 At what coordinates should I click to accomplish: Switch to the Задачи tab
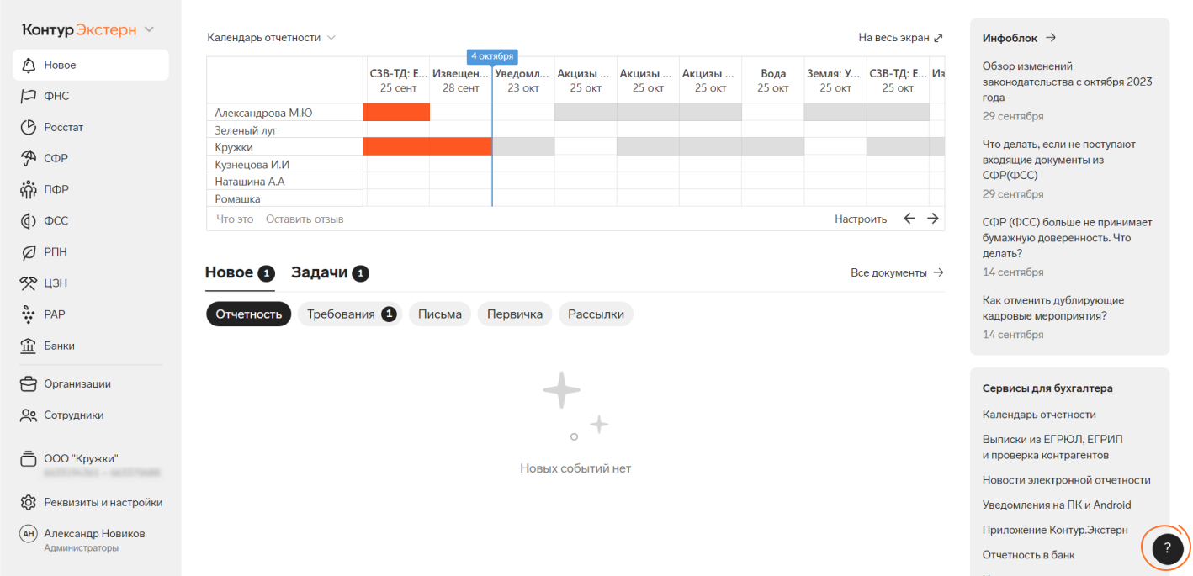click(x=330, y=272)
